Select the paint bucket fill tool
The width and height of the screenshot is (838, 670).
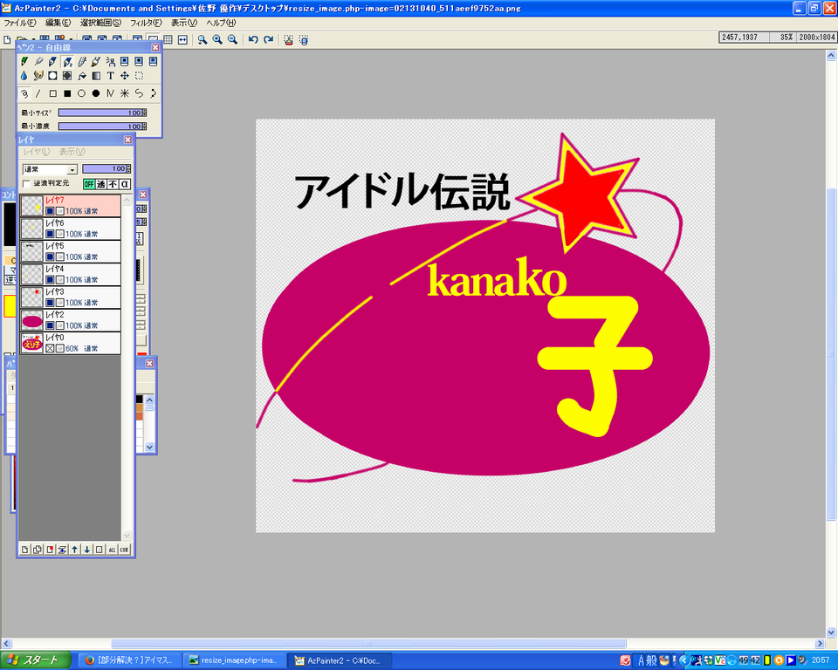(82, 76)
